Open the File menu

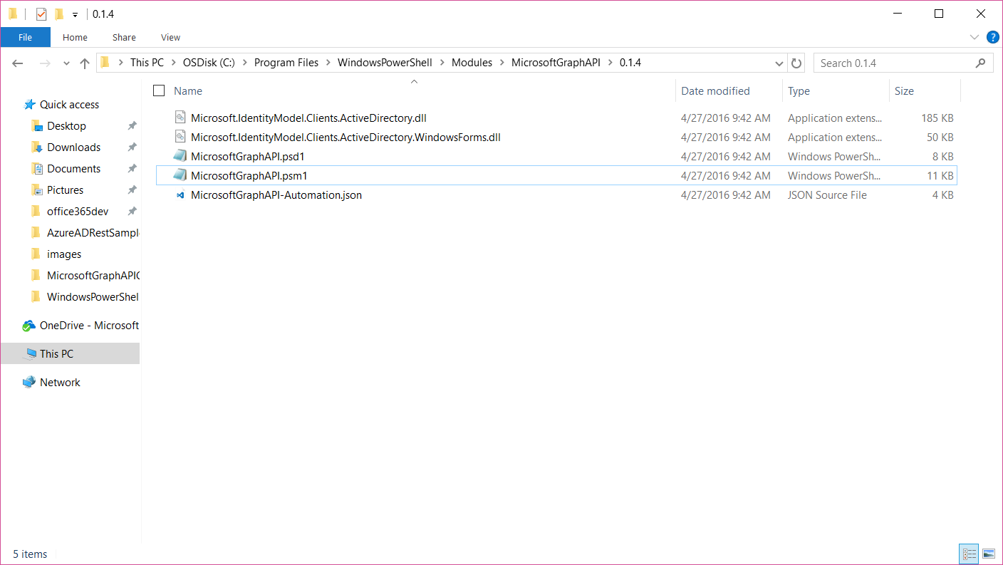tap(25, 37)
